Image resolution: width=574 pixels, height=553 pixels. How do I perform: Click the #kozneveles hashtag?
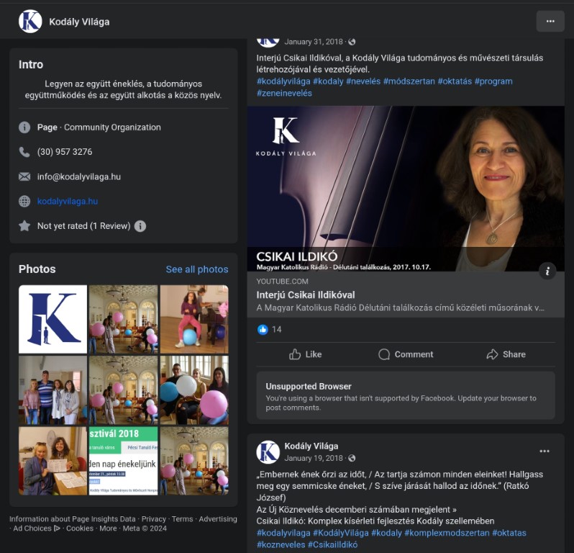281,544
